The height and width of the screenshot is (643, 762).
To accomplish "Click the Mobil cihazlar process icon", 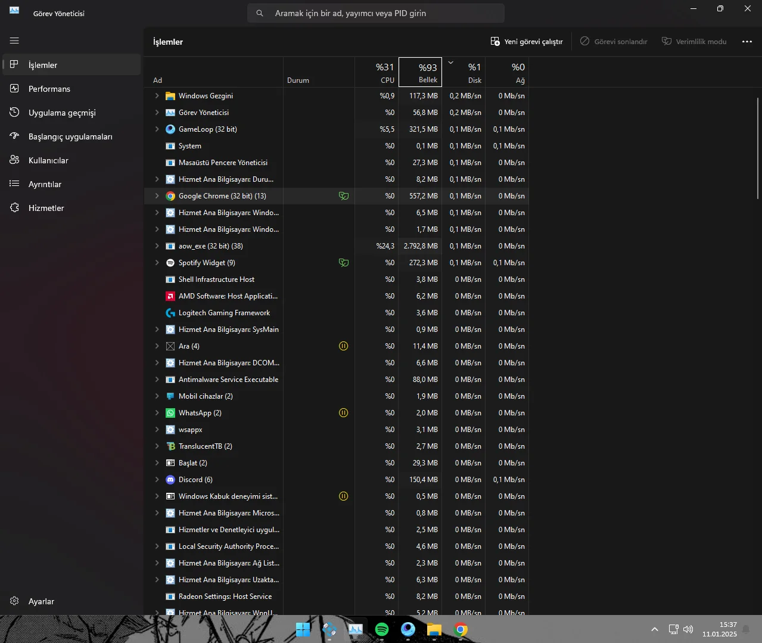I will coord(170,396).
